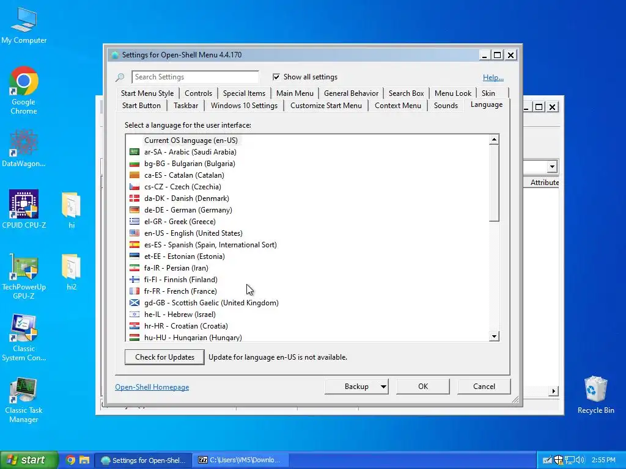626x469 pixels.
Task: Open the Start Button tab
Action: 141,106
